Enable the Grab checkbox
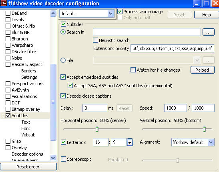Image resolution: width=219 pixels, height=172 pixels. [x=8, y=141]
